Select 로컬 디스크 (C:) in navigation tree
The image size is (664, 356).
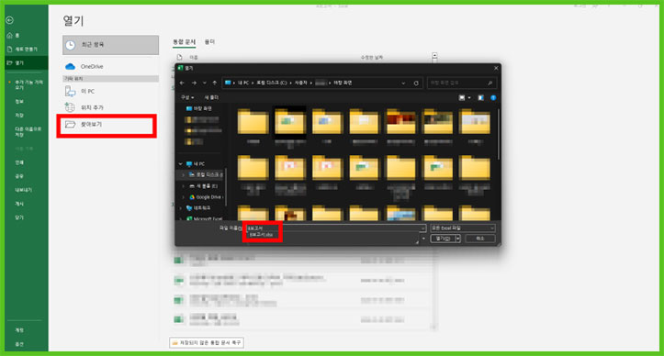[206, 174]
